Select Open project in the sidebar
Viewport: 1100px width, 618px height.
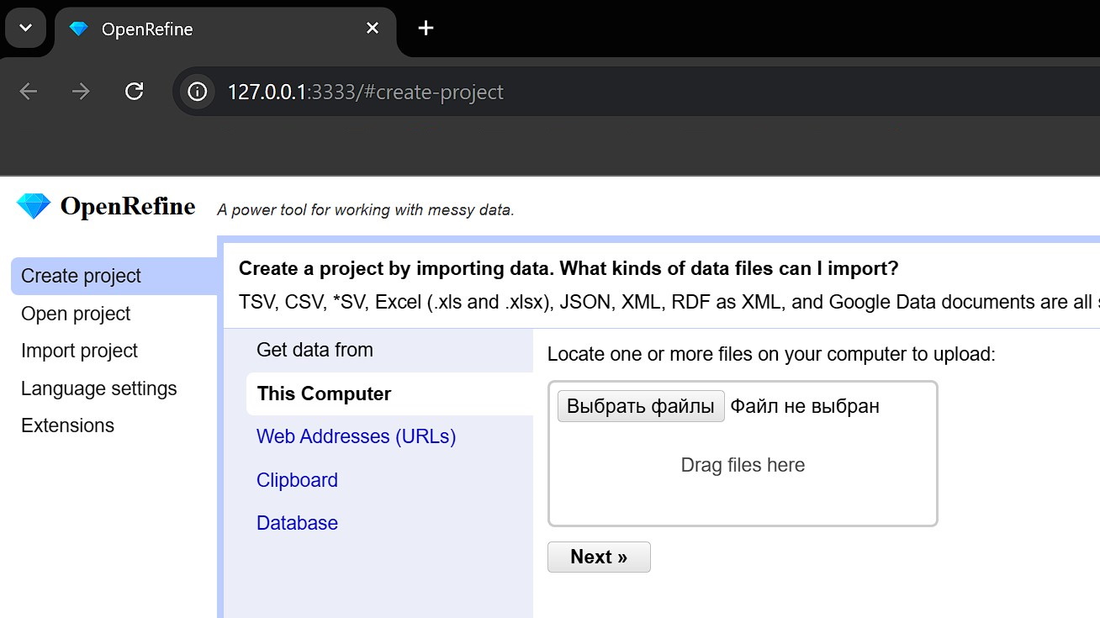click(76, 314)
